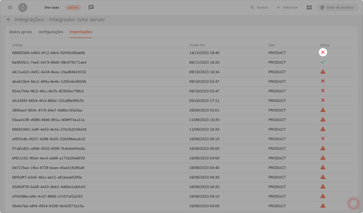Click the warning triangle status for row d411a423
The width and height of the screenshot is (363, 213).
(x=323, y=72)
